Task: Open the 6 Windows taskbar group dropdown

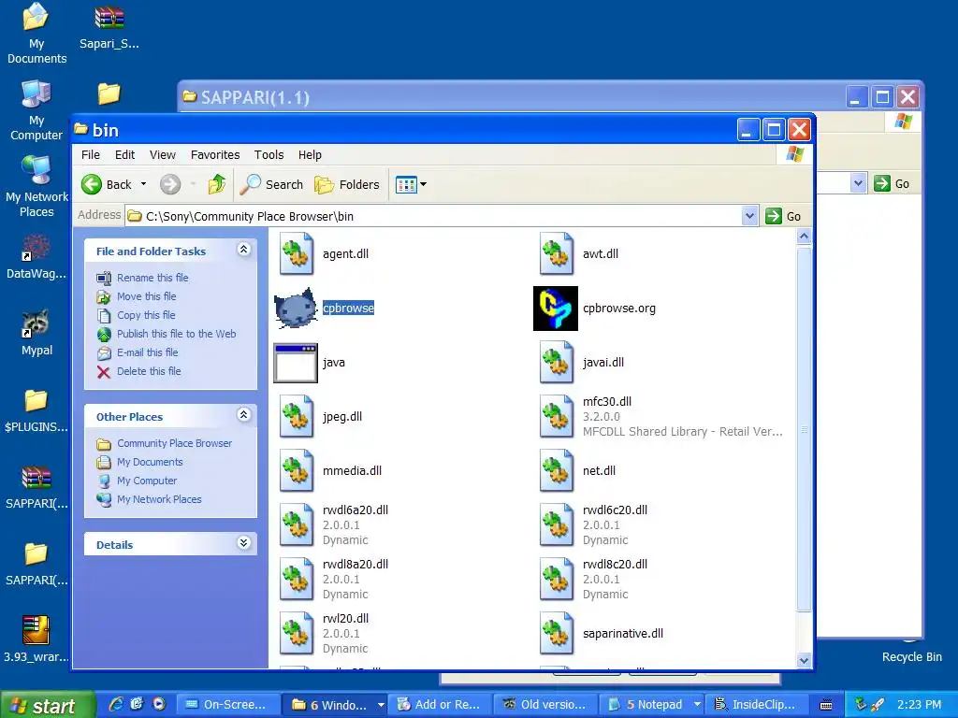Action: coord(381,705)
